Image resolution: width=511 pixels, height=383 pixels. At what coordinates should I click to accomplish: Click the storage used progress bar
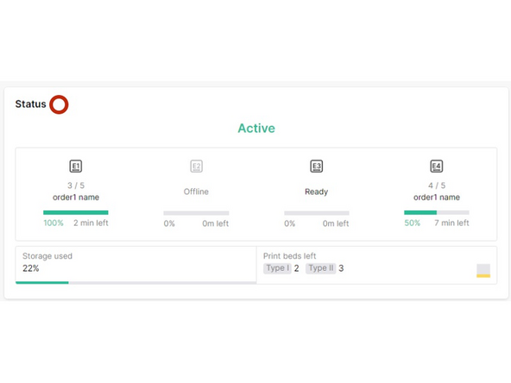[136, 283]
